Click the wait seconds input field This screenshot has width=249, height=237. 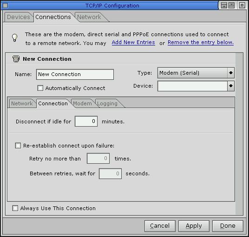tap(110, 173)
